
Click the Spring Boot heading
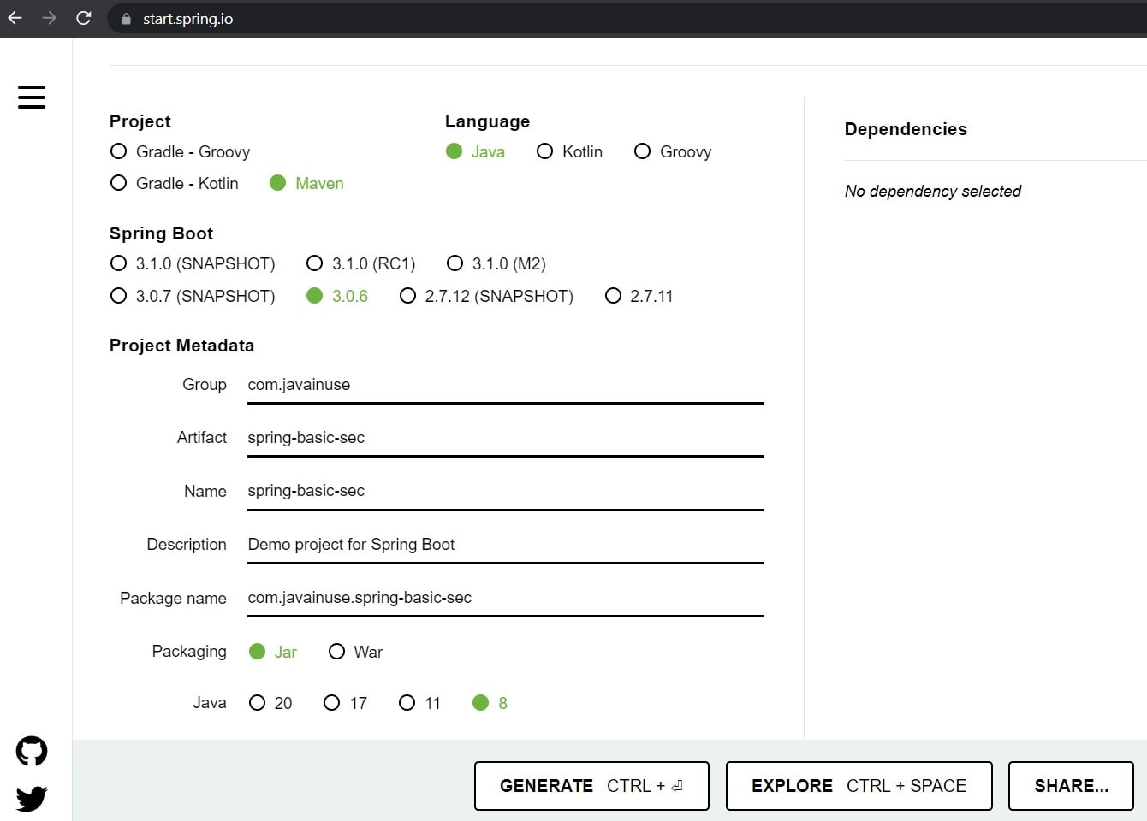click(x=161, y=233)
